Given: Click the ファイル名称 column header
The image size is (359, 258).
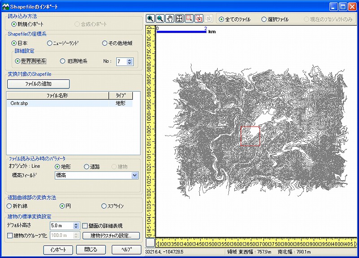Looking at the screenshot, I should point(57,96).
